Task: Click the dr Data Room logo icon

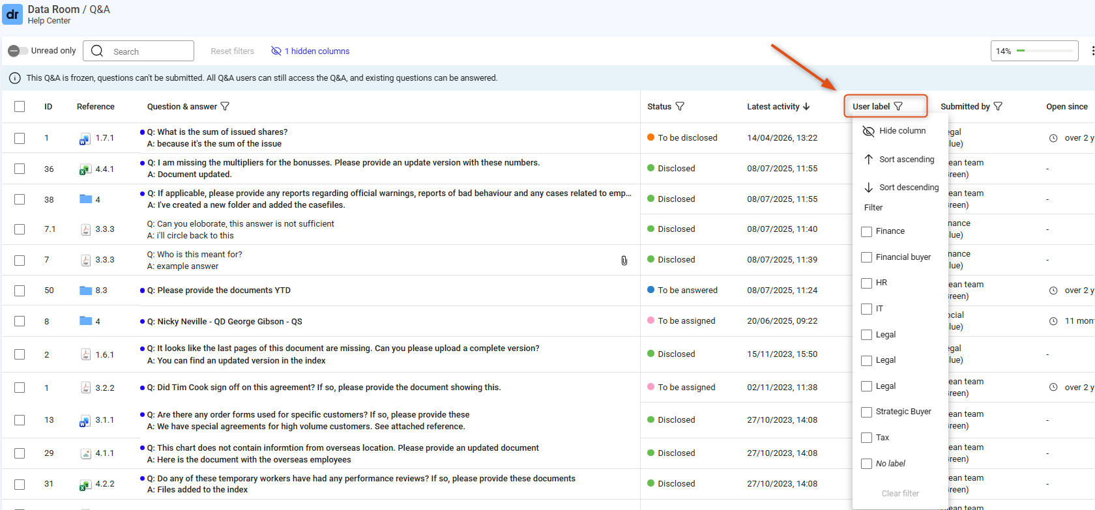Action: 12,14
